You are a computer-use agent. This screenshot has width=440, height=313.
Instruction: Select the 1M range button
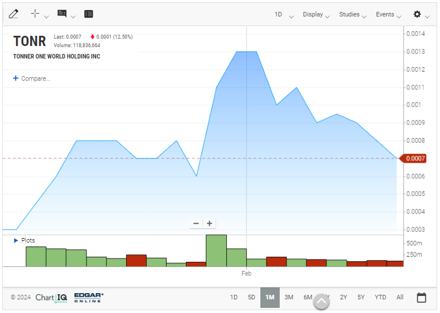[x=270, y=297]
